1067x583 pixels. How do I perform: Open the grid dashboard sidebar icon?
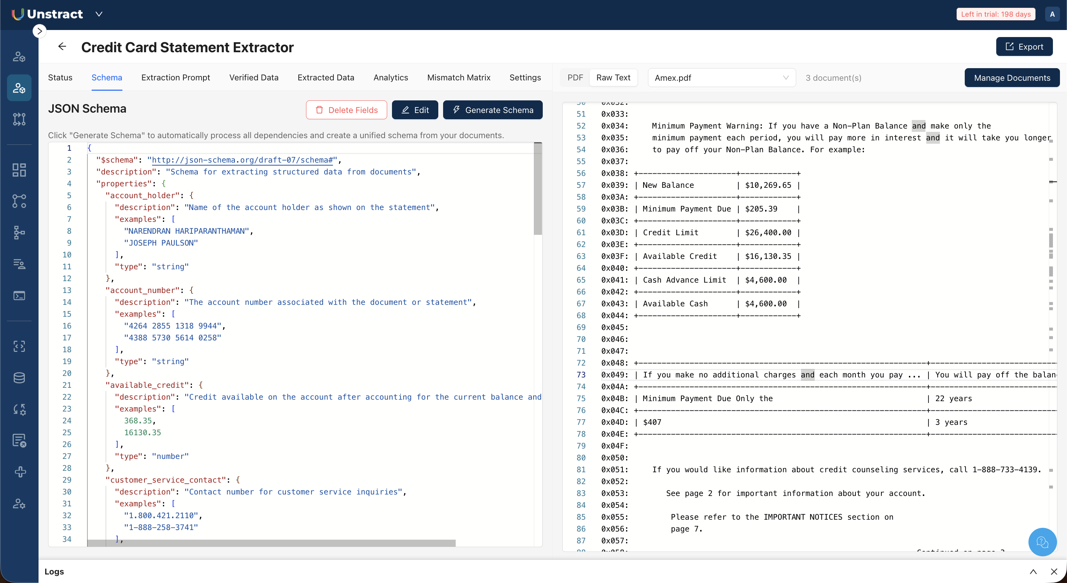(19, 170)
